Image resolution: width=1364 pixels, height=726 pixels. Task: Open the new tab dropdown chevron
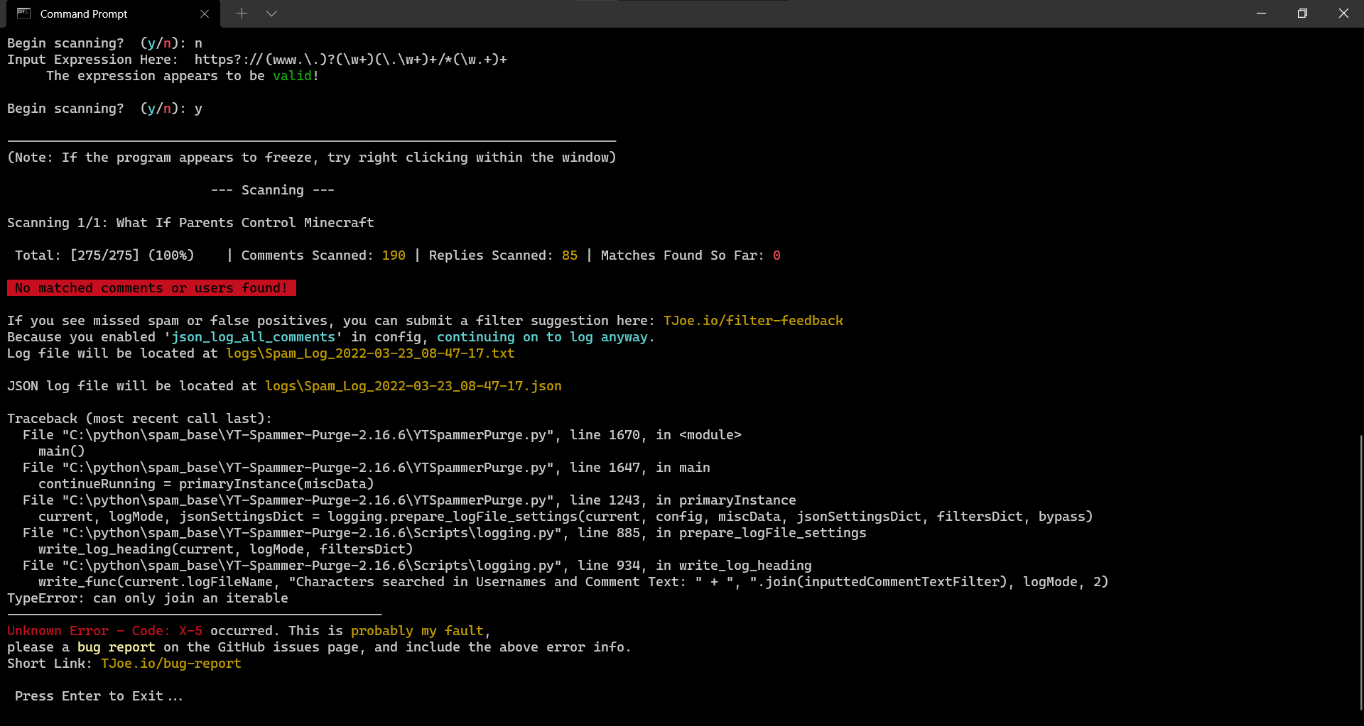tap(271, 13)
